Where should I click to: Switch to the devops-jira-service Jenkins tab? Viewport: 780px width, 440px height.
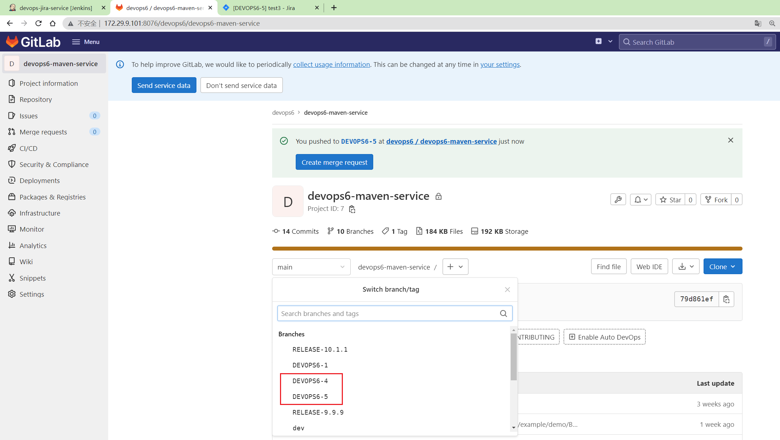click(55, 8)
